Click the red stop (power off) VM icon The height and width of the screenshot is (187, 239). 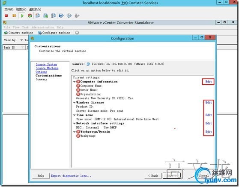tap(6, 15)
